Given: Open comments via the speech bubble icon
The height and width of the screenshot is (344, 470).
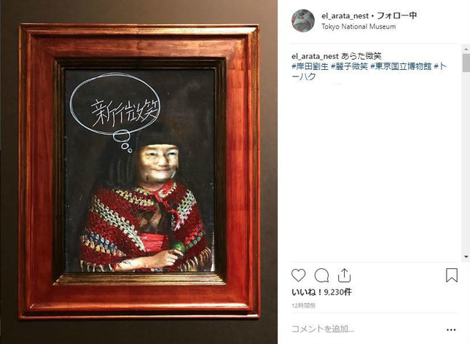Looking at the screenshot, I should click(x=321, y=275).
